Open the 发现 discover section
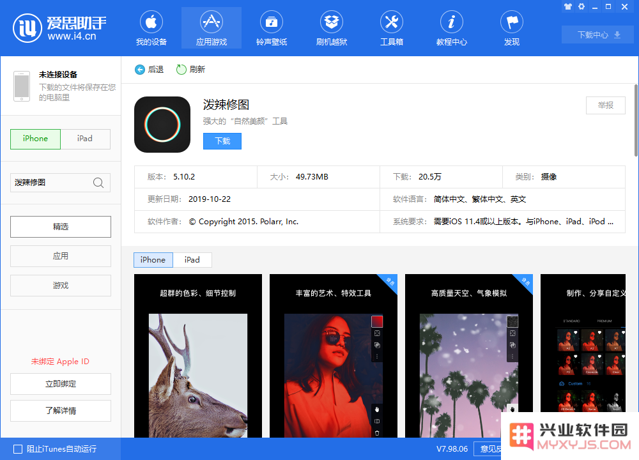The height and width of the screenshot is (460, 639). [x=511, y=29]
